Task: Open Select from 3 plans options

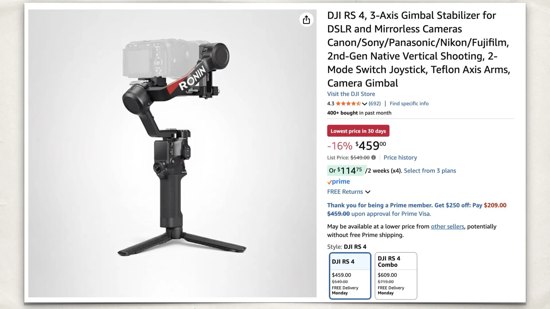Action: (x=430, y=171)
